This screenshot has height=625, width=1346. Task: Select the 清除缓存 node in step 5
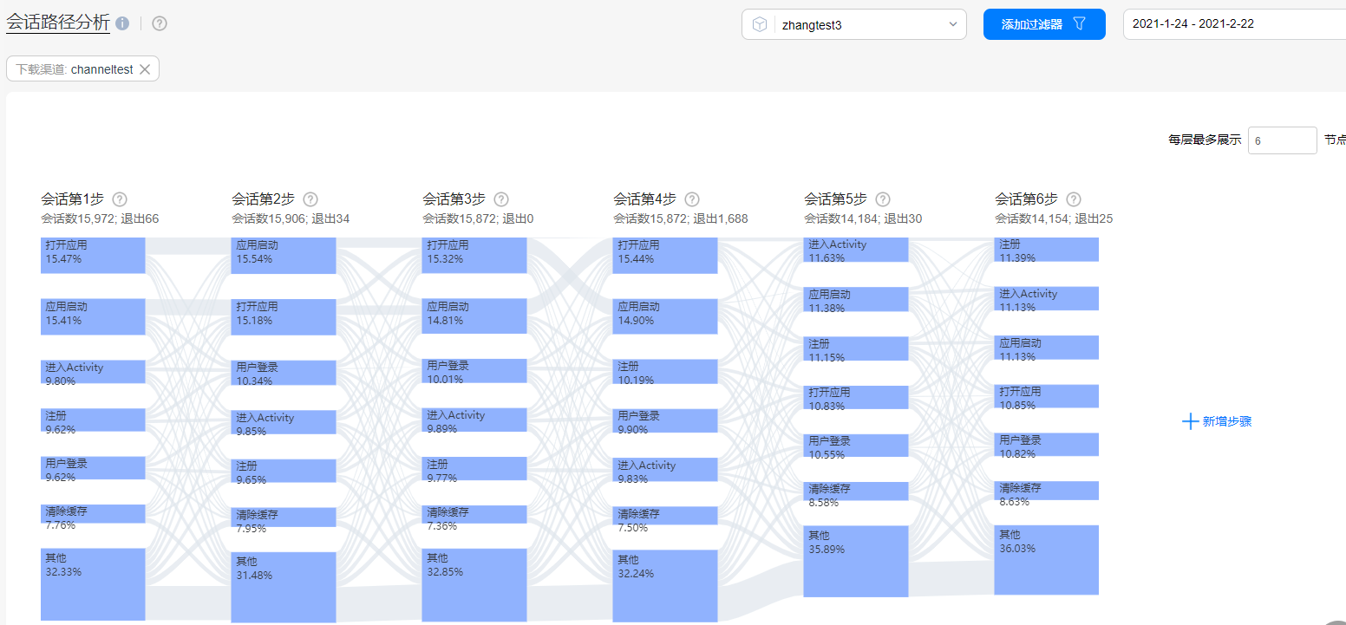(x=855, y=491)
